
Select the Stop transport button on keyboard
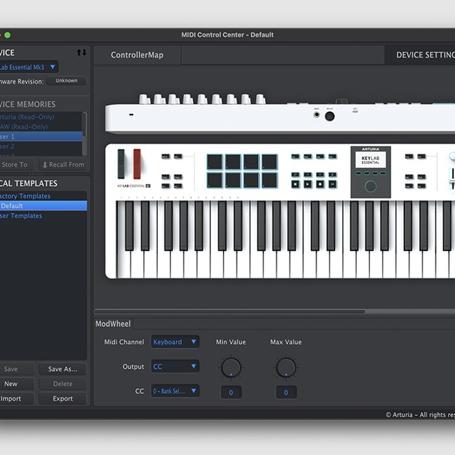(295, 184)
